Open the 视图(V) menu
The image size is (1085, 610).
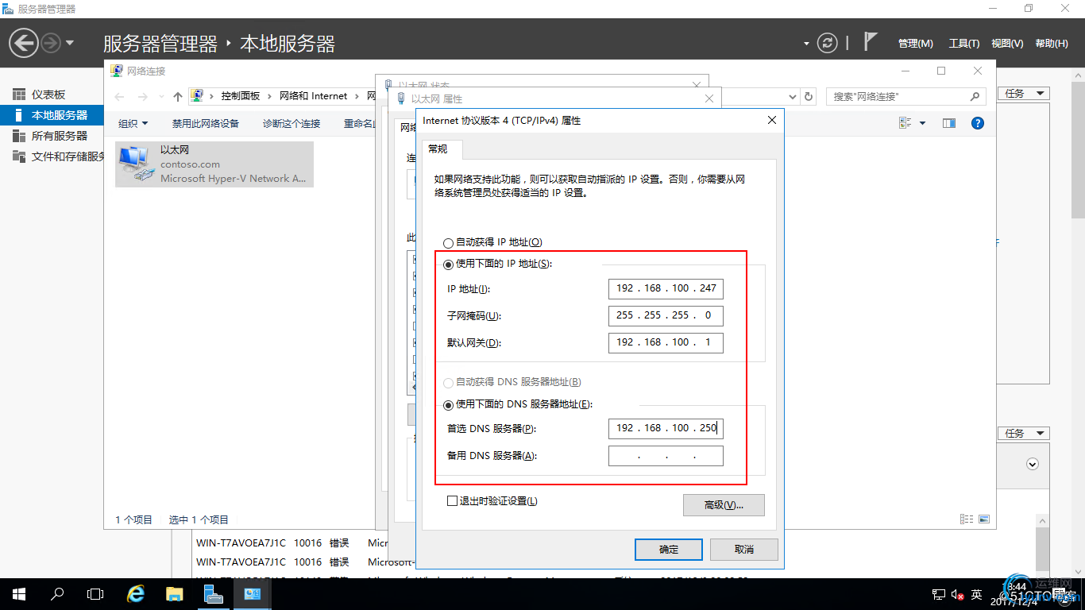[x=1007, y=44]
